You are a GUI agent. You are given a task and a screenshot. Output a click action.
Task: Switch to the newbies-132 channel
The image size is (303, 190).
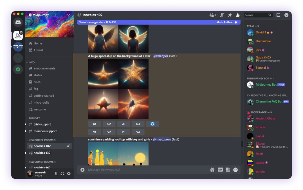point(42,153)
